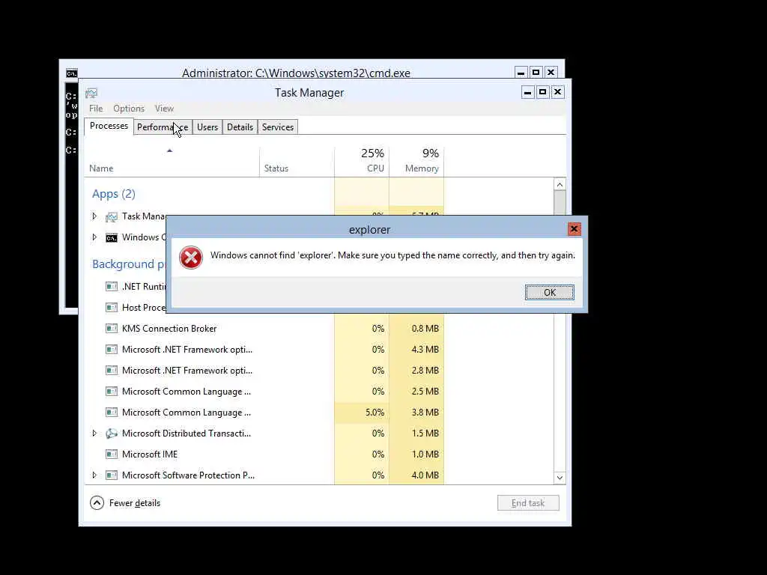Minimize the Task Manager window

coord(527,92)
